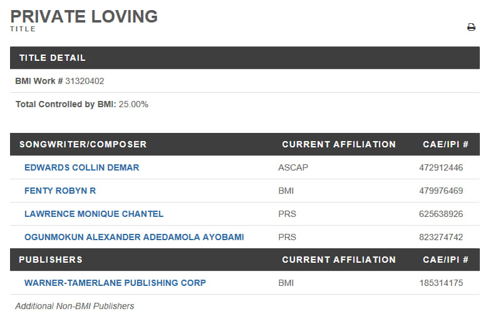Image resolution: width=493 pixels, height=316 pixels.
Task: Open Fenty Robyn R songwriter link
Action: [x=60, y=191]
